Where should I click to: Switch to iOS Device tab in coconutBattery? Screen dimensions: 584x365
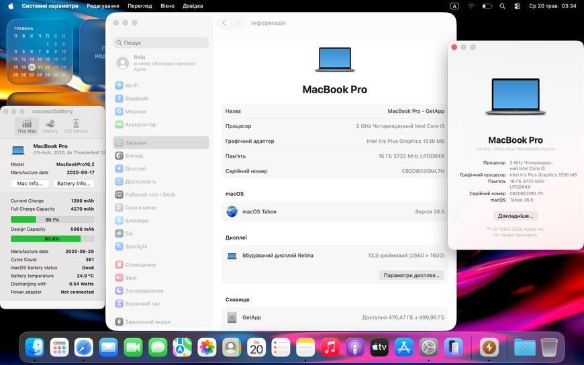pos(76,126)
